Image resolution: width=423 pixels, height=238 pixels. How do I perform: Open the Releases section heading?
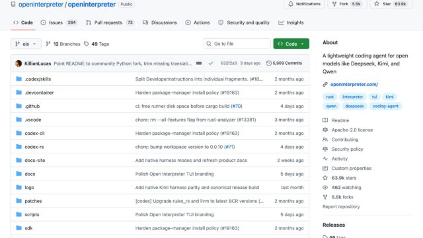click(x=334, y=225)
